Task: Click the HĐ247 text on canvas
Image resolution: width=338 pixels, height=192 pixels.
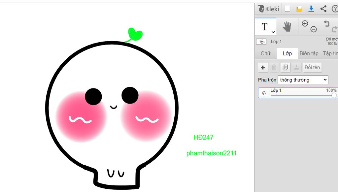Action: coord(203,137)
